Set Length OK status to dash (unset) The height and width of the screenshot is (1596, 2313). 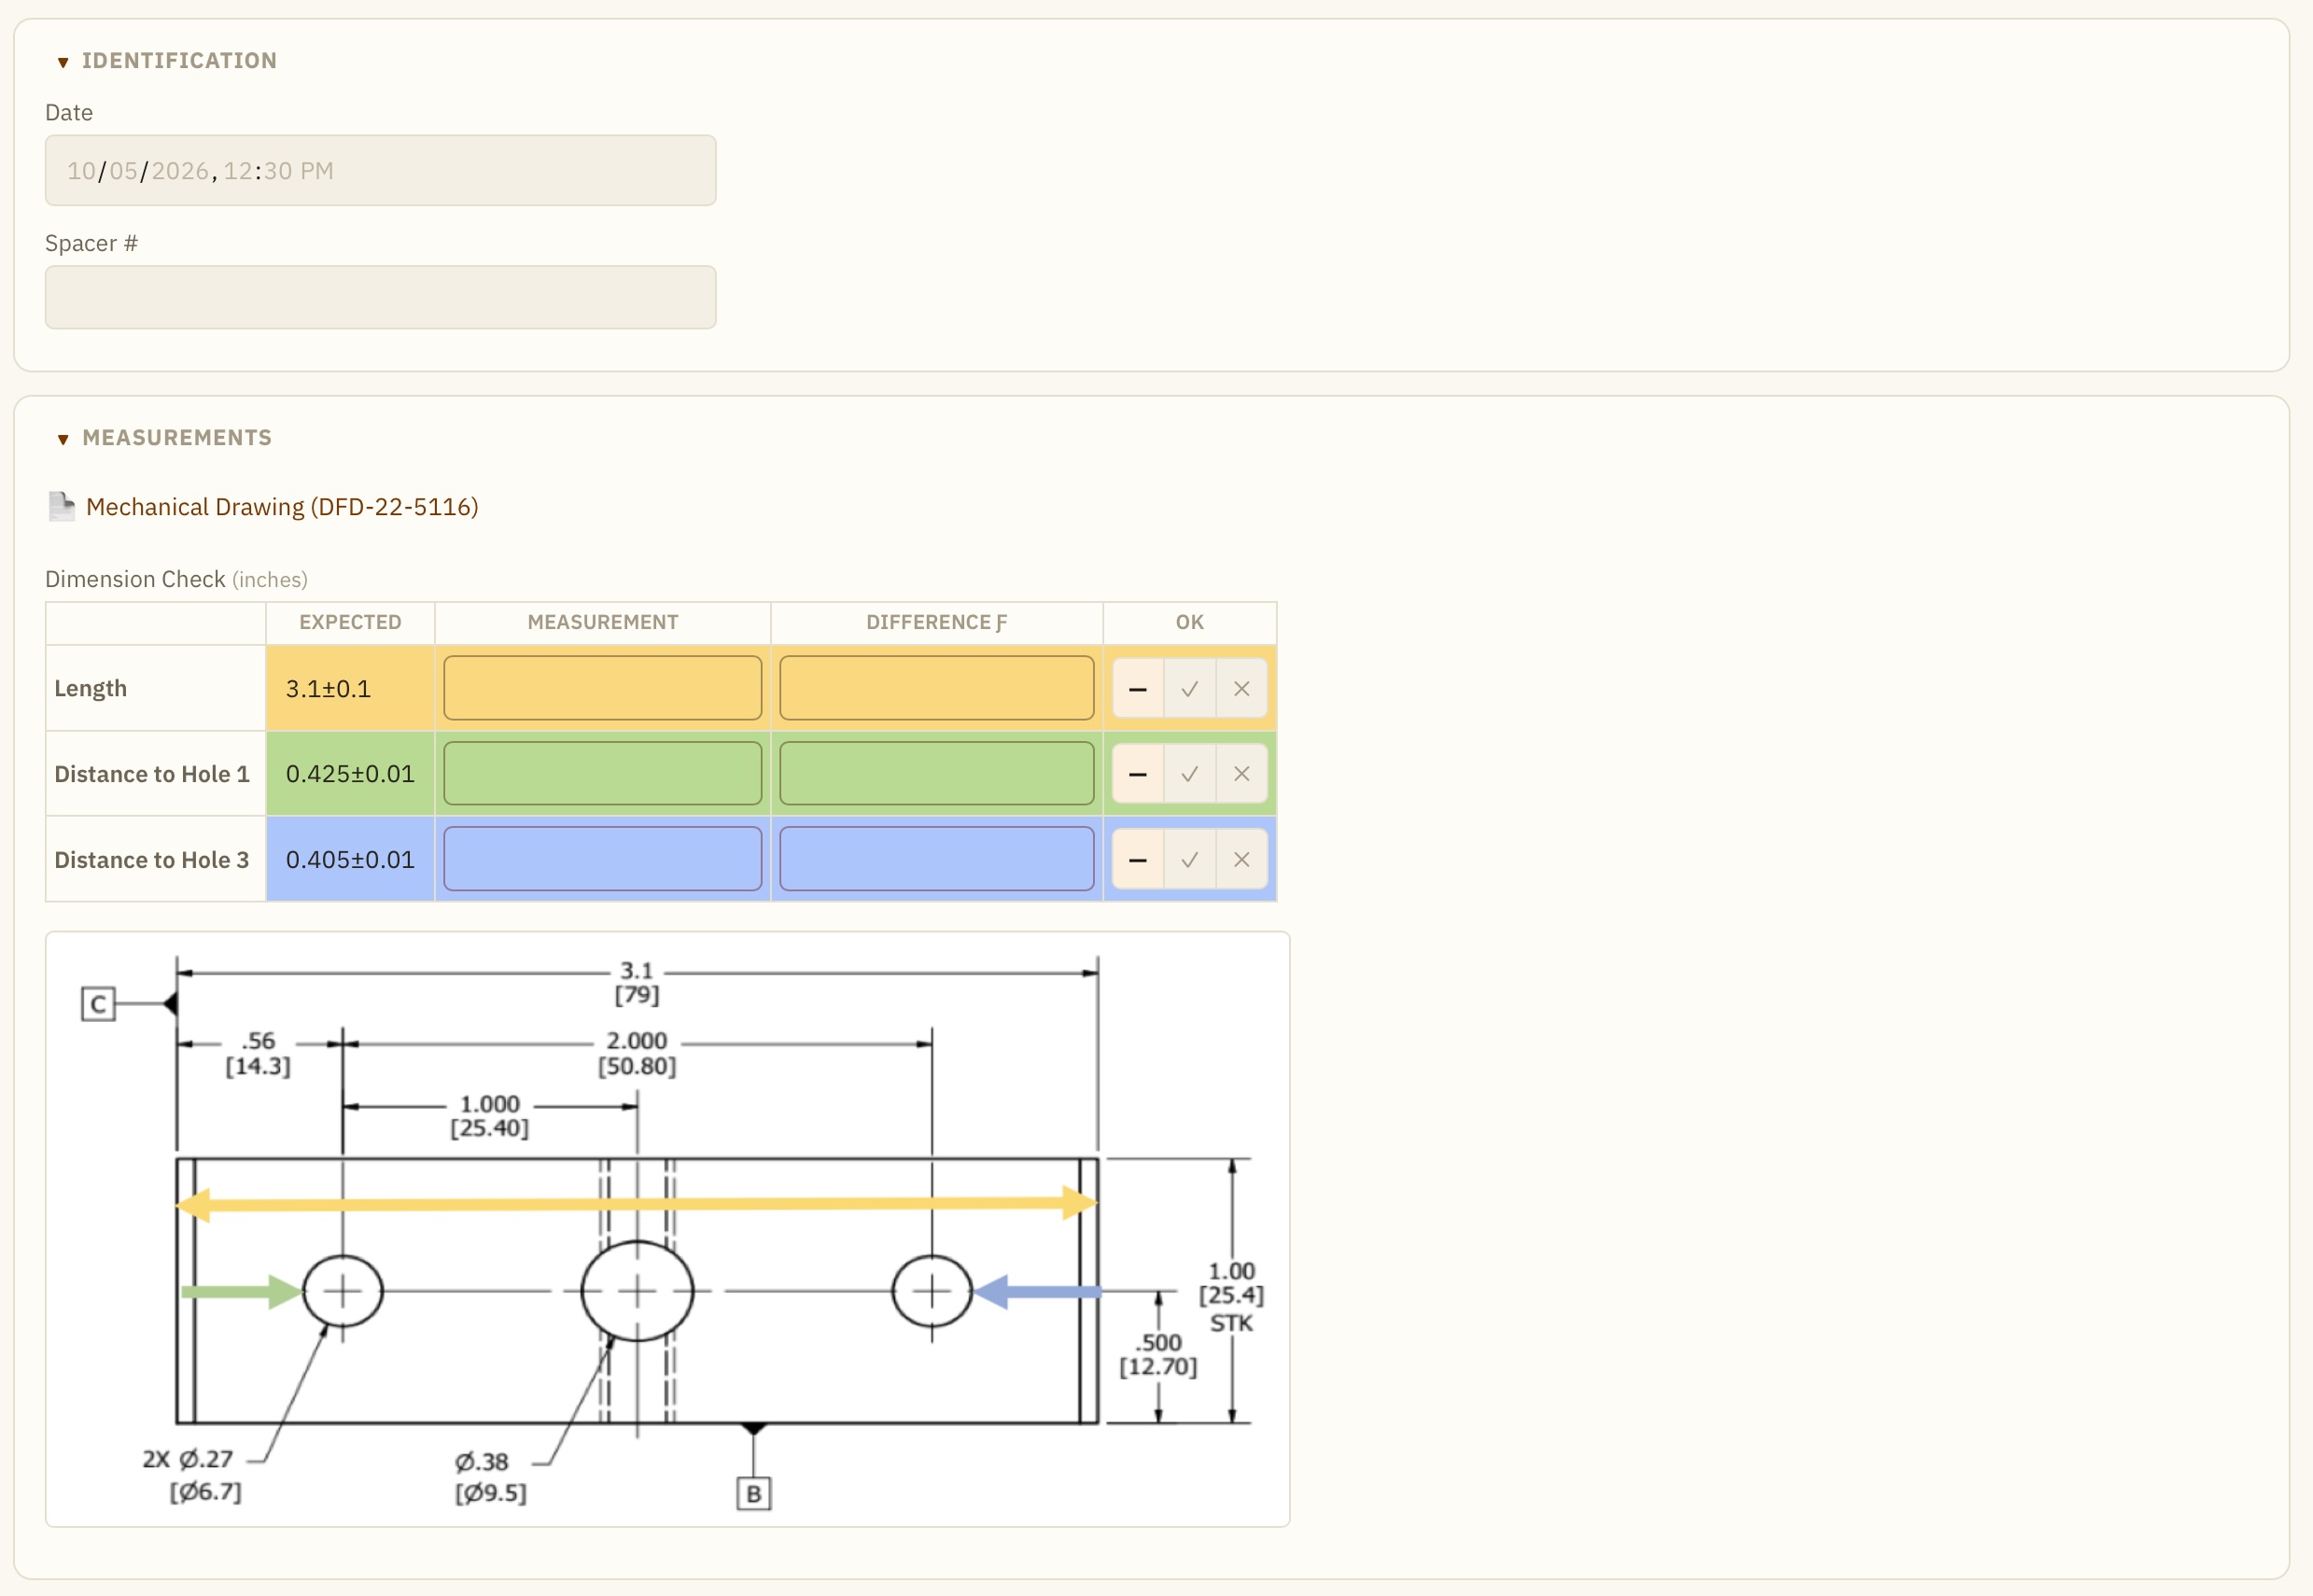click(1138, 688)
